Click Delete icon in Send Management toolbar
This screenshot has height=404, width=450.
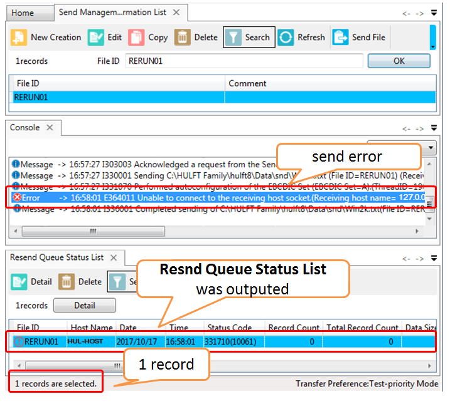coord(183,38)
